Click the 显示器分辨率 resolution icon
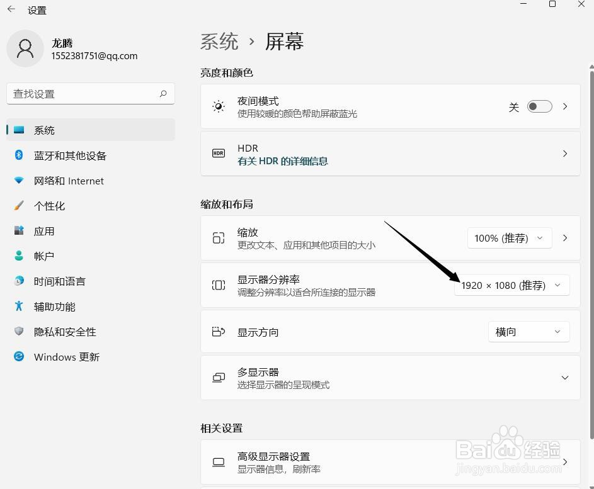Screen dimensions: 594x489 [x=218, y=285]
